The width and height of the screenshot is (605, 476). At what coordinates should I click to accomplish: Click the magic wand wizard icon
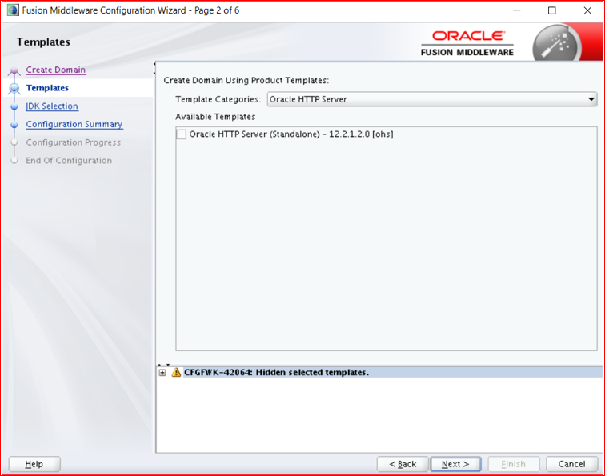[x=557, y=44]
